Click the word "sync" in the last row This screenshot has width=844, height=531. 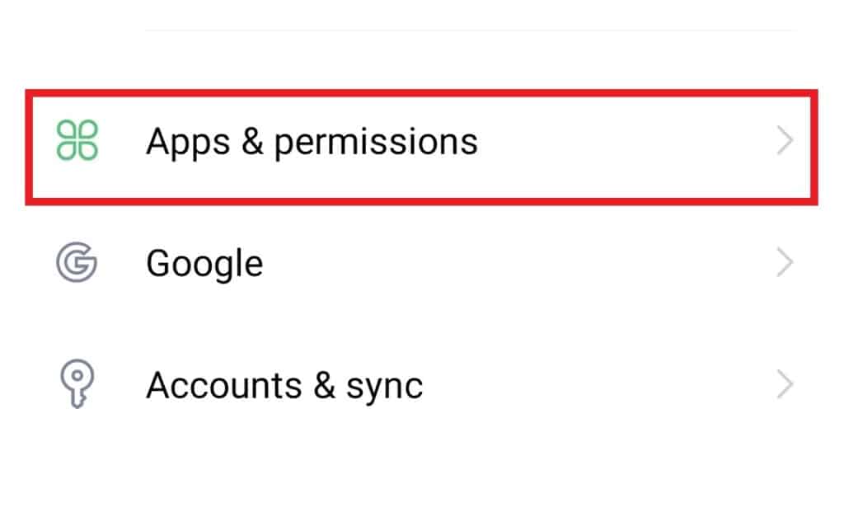pyautogui.click(x=384, y=388)
